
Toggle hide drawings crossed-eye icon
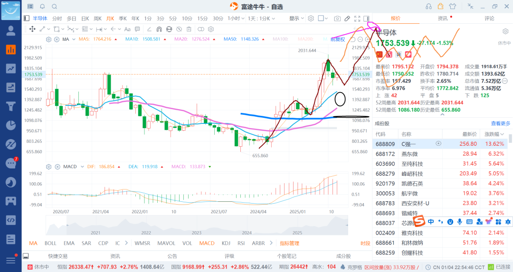[179, 29]
